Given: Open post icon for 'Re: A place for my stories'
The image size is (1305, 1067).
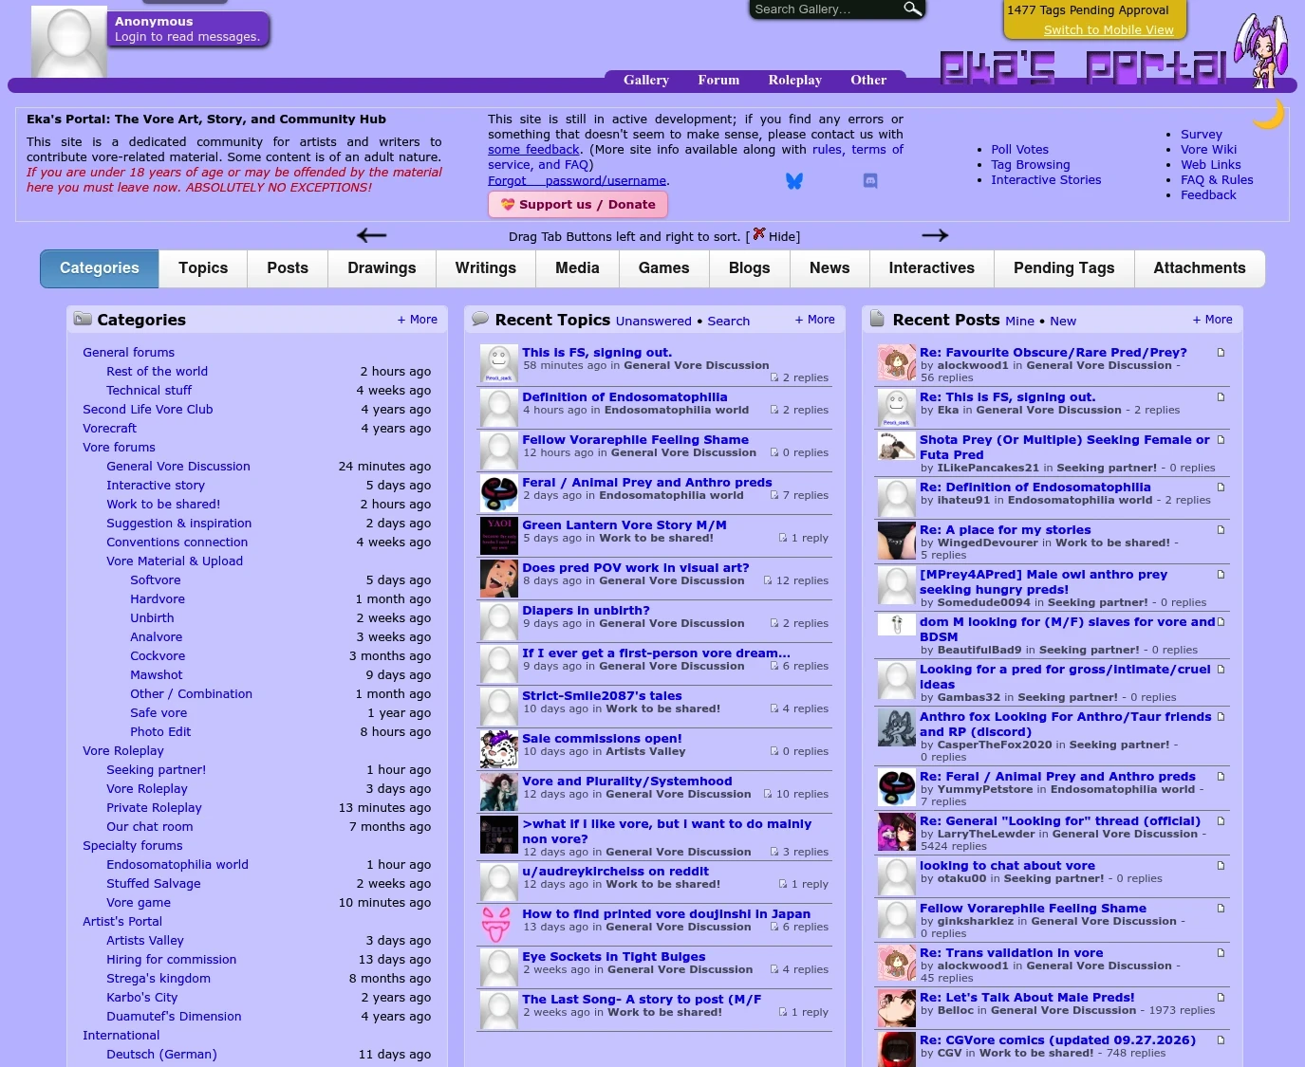Looking at the screenshot, I should [1221, 530].
